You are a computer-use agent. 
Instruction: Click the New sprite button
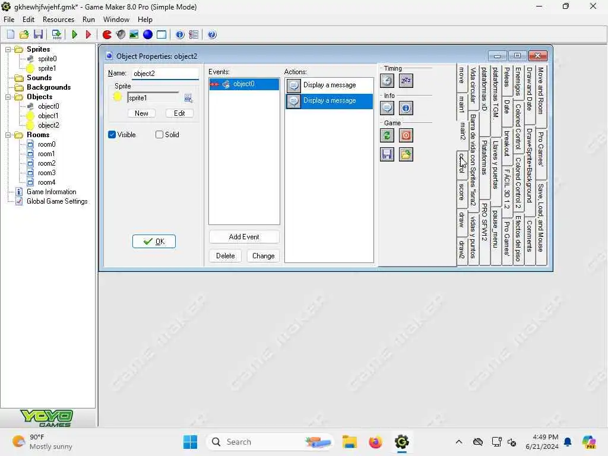click(141, 113)
